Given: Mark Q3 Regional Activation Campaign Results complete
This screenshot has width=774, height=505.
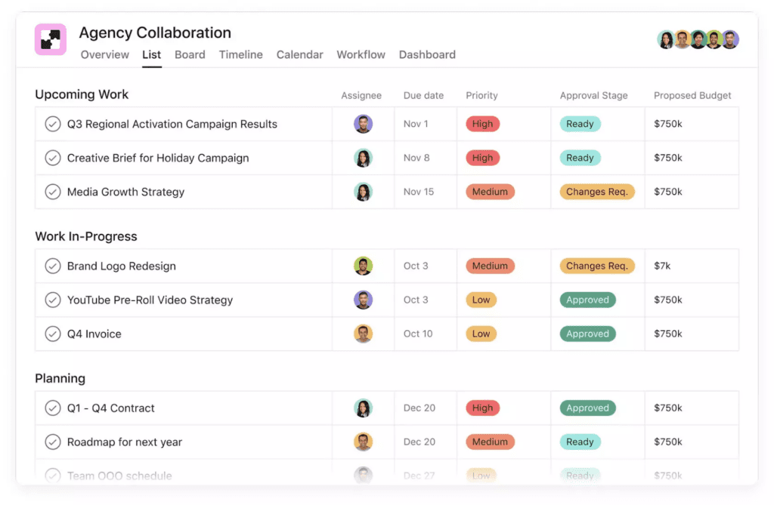Looking at the screenshot, I should pyautogui.click(x=53, y=124).
